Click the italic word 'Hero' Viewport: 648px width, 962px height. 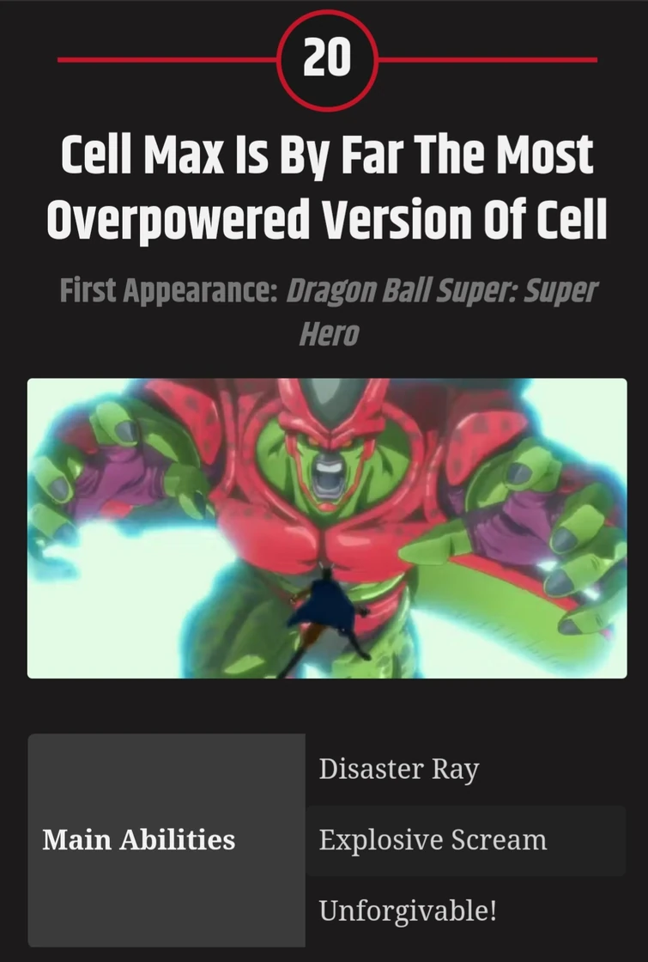pos(329,334)
